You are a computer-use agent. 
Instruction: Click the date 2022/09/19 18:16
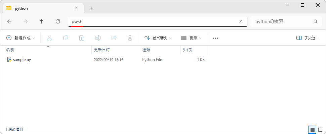(109, 60)
